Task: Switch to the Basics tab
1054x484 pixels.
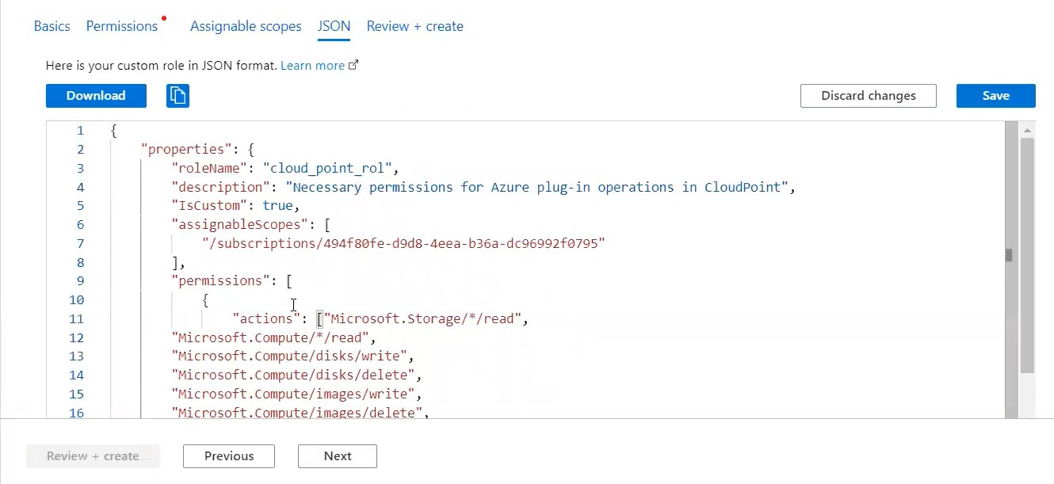Action: [52, 26]
